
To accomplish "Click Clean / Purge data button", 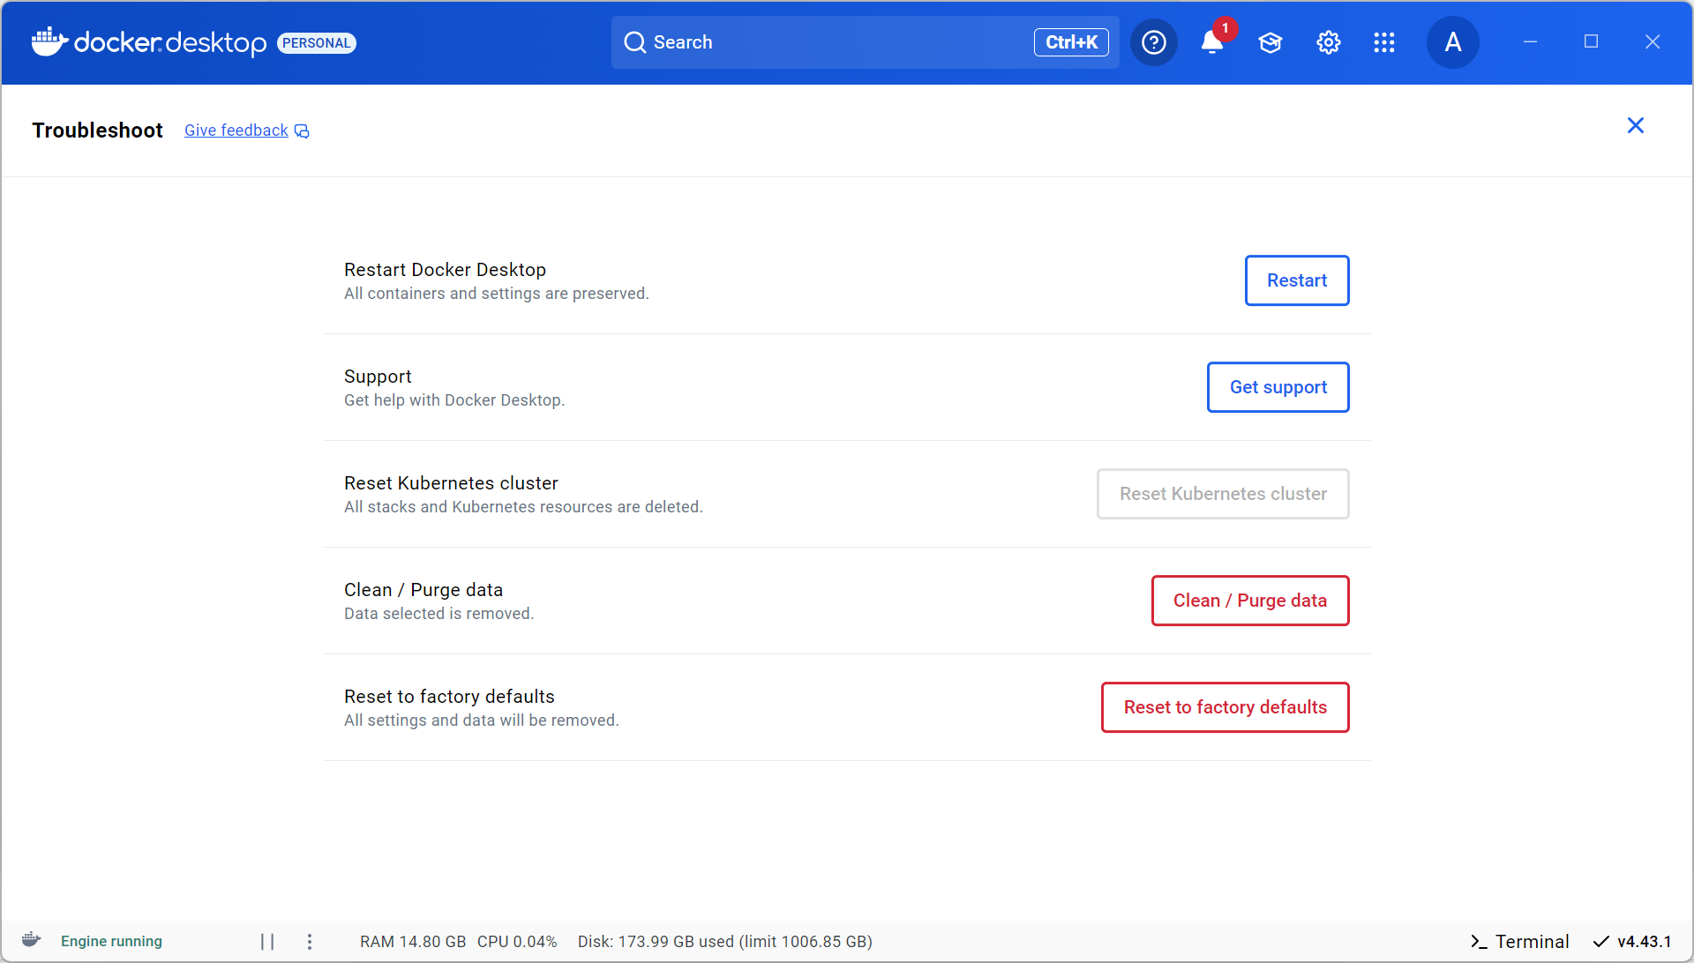I will pyautogui.click(x=1249, y=601).
